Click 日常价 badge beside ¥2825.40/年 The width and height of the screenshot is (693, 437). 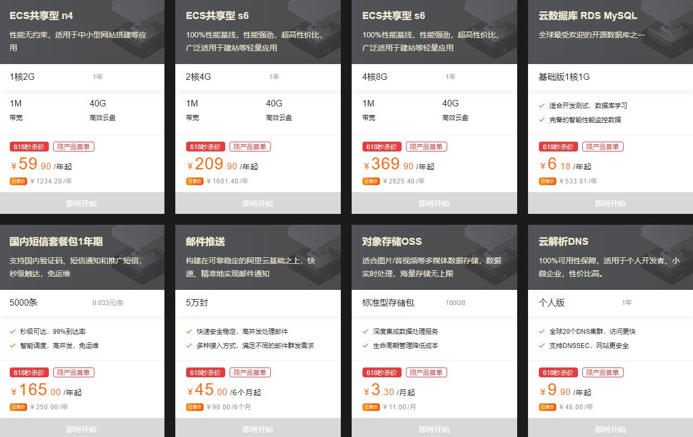pos(371,181)
